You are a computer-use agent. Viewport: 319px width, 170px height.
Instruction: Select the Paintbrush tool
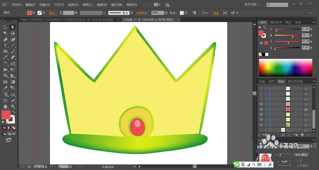13,51
